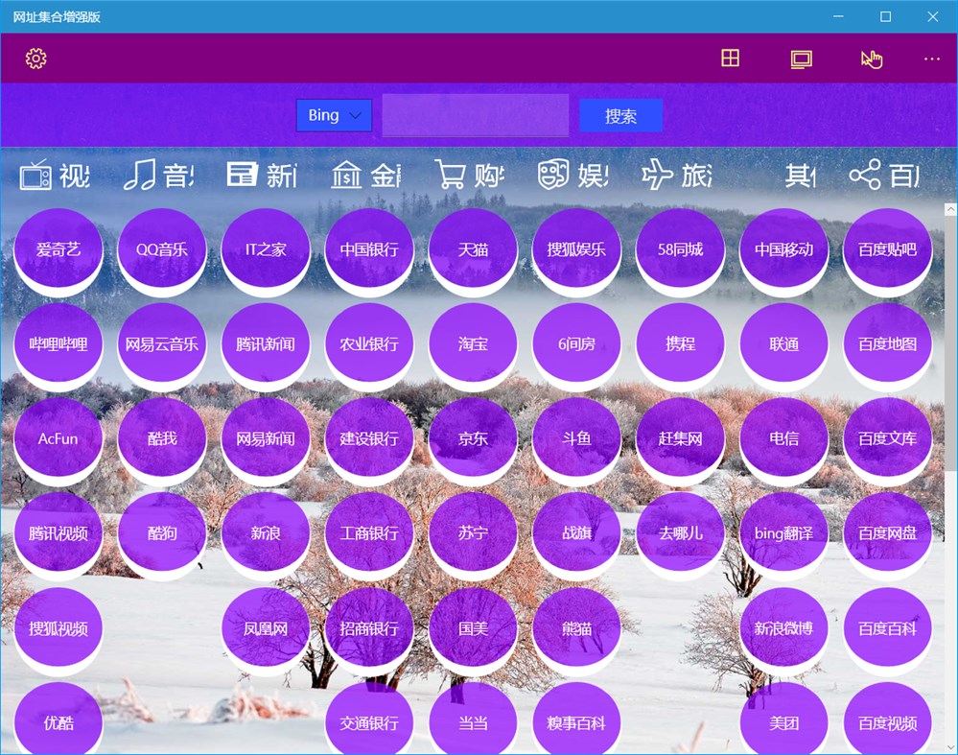Open the 招商银行 site button

(369, 629)
